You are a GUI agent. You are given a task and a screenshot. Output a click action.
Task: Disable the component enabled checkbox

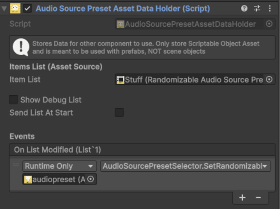click(27, 8)
